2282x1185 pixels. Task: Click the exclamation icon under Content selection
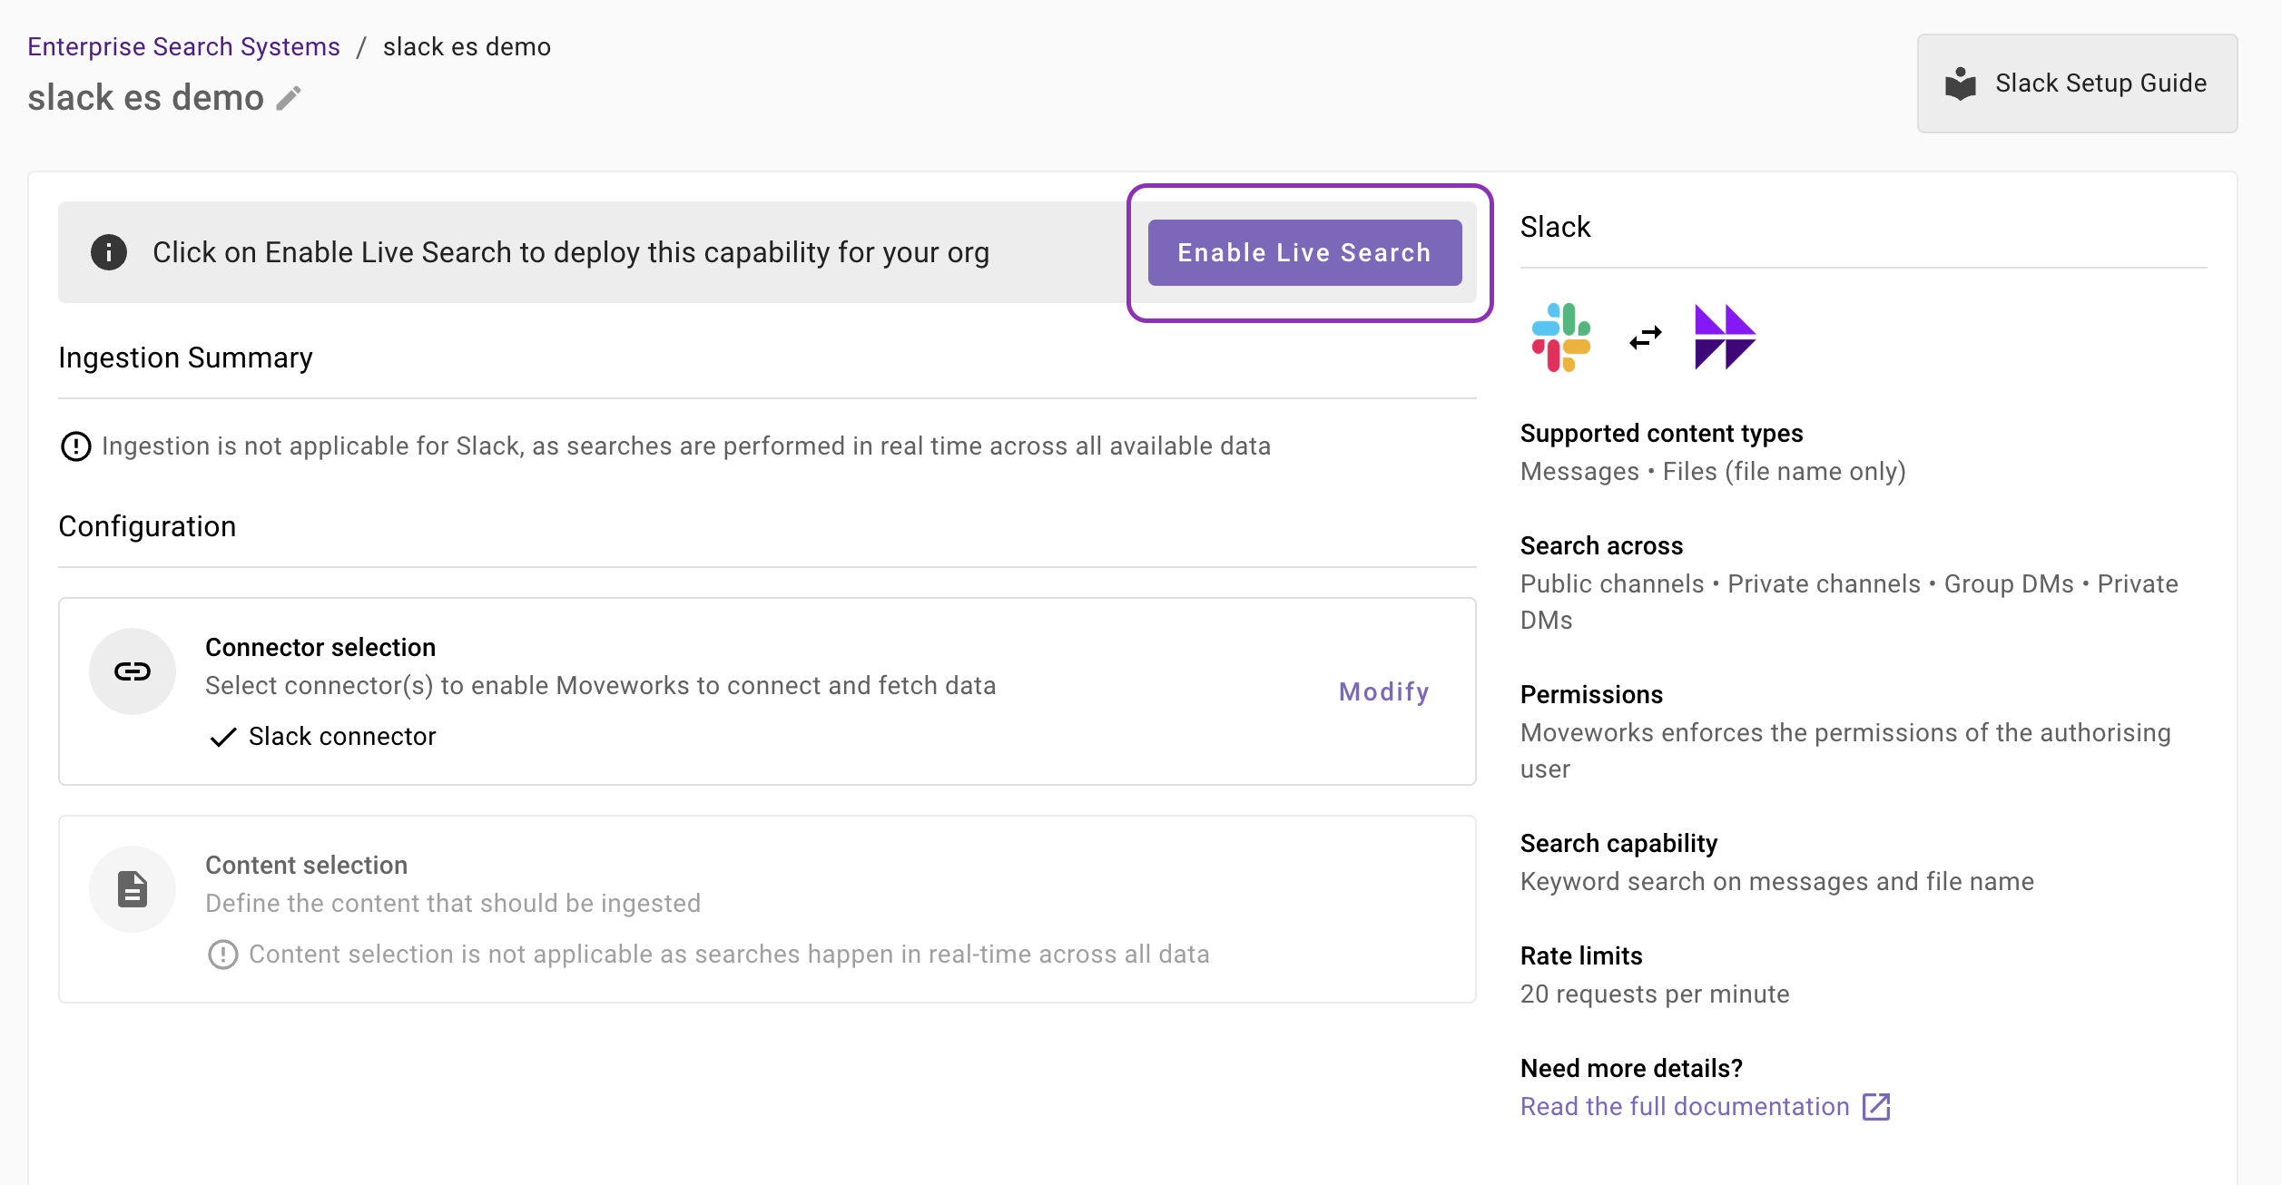[x=223, y=955]
